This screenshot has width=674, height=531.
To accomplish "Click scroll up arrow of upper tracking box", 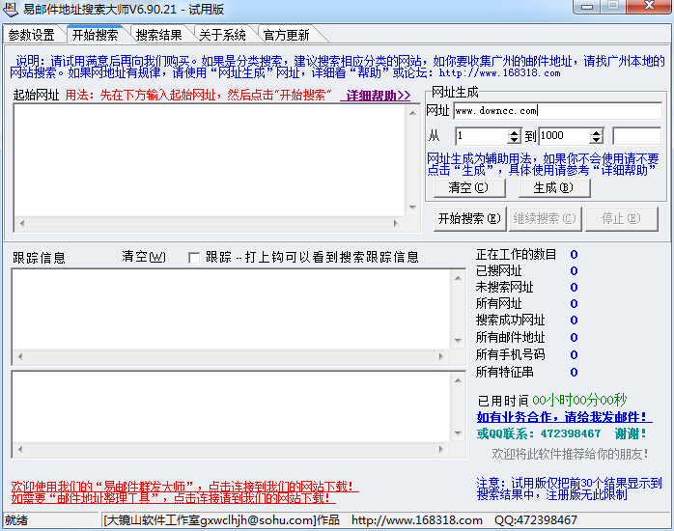I will [458, 278].
